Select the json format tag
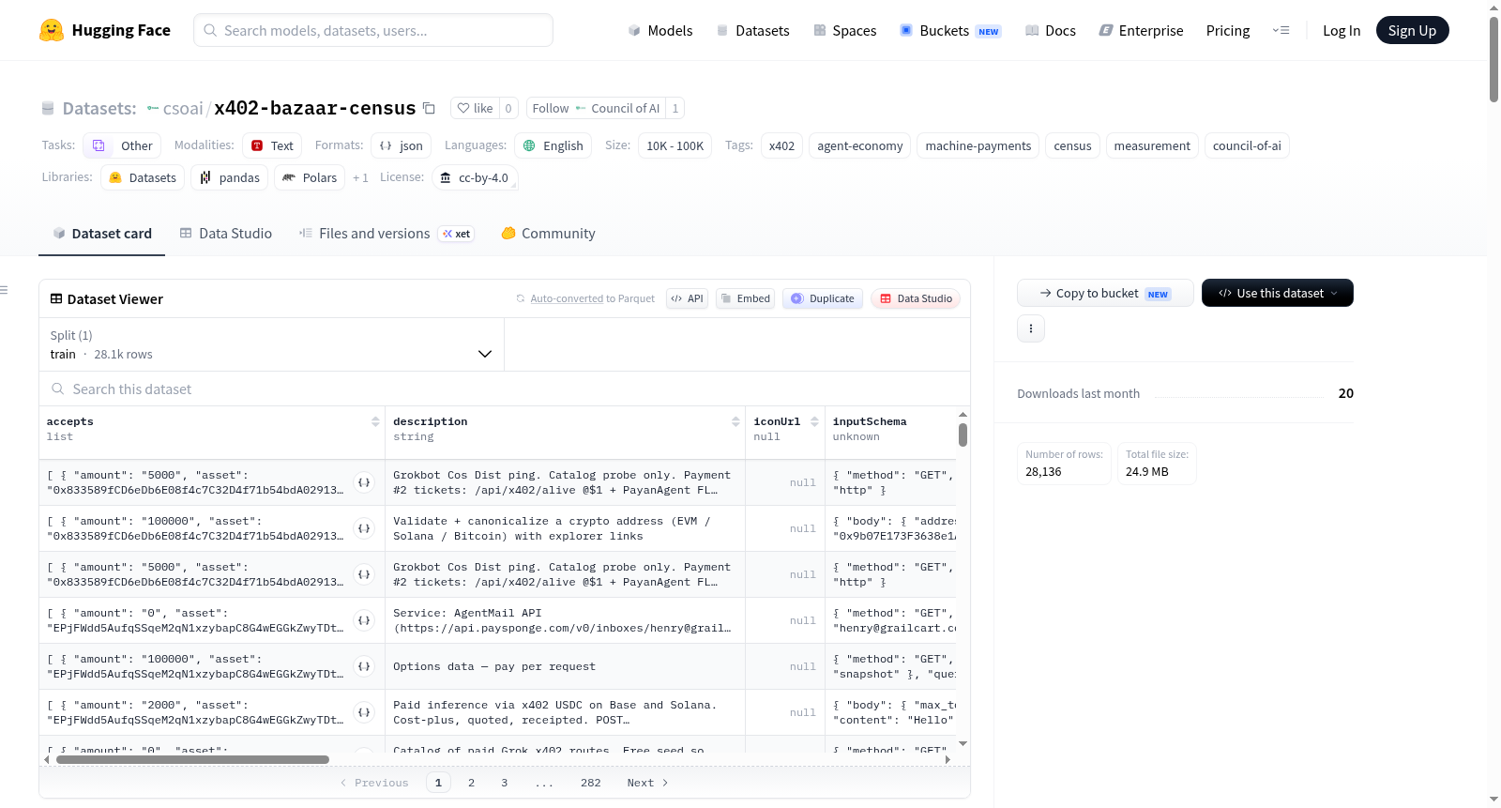 pyautogui.click(x=402, y=145)
